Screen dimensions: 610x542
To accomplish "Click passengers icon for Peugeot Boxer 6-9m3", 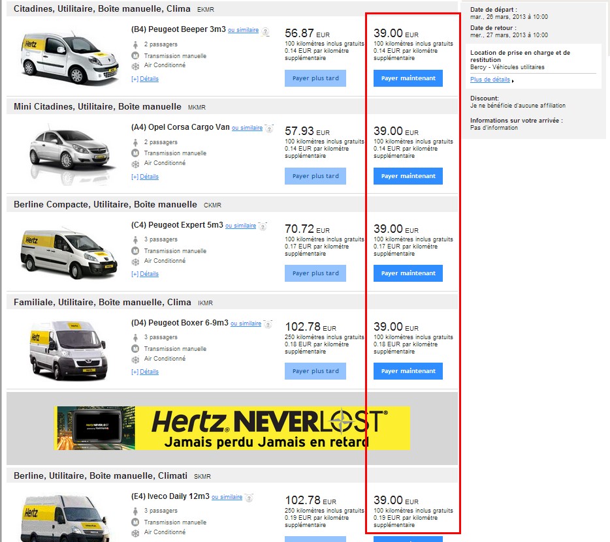I will click(x=135, y=338).
